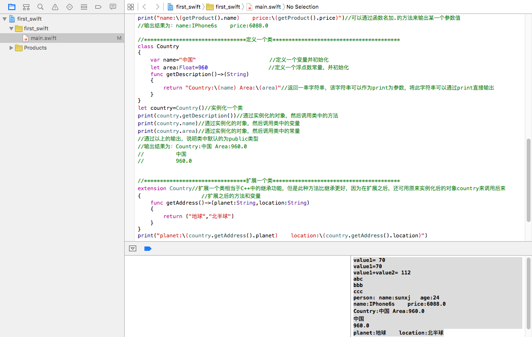Screen dimensions: 532x337
Task: Go back with the left chevron
Action: tap(144, 7)
